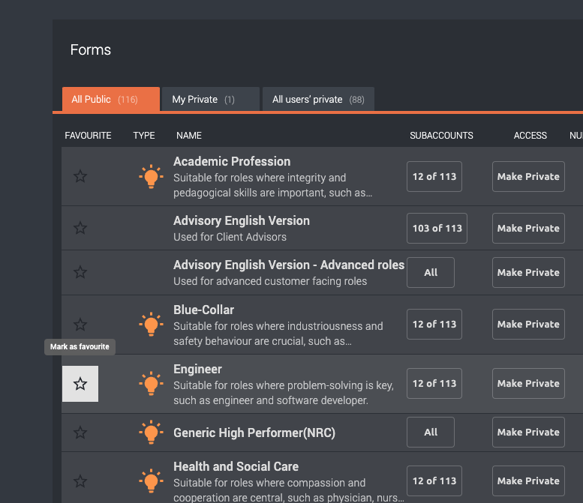Click the Blue-Collar lightbulb type icon

151,325
